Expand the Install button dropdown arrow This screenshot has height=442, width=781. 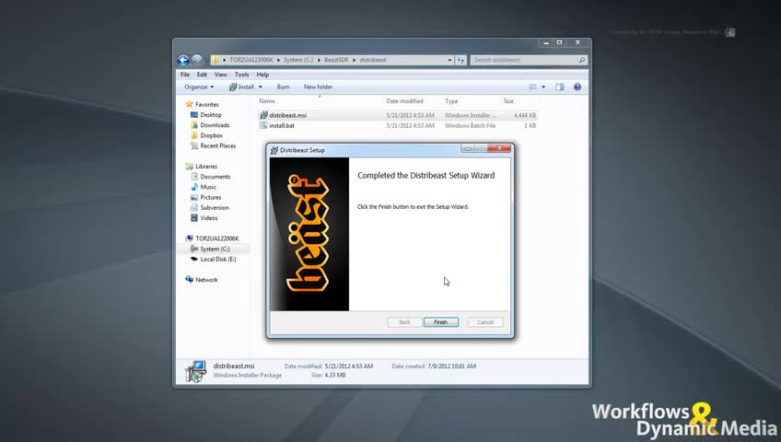pyautogui.click(x=260, y=87)
